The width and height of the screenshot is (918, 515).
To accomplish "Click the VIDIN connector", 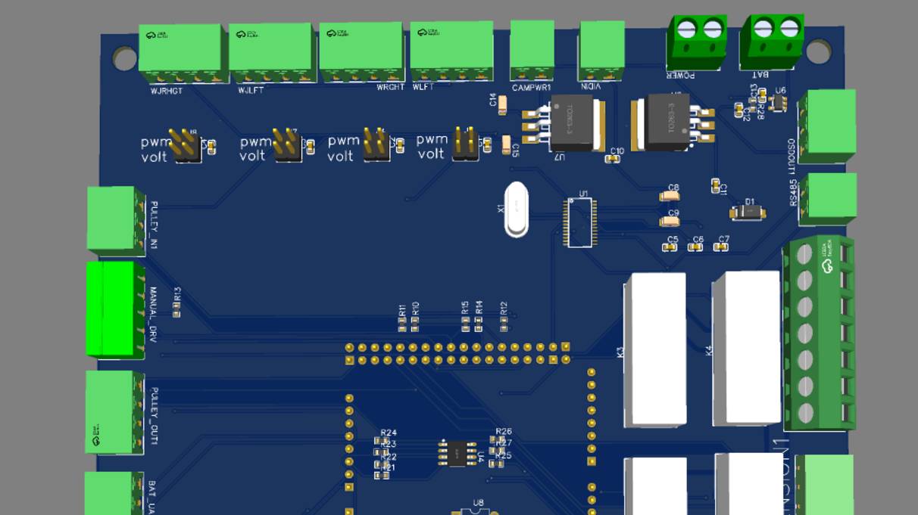I will [x=601, y=51].
